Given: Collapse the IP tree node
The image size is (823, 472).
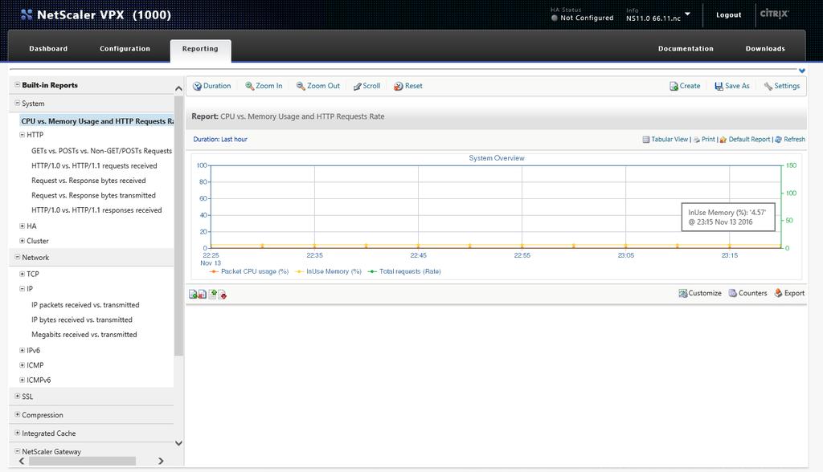Looking at the screenshot, I should [x=22, y=288].
